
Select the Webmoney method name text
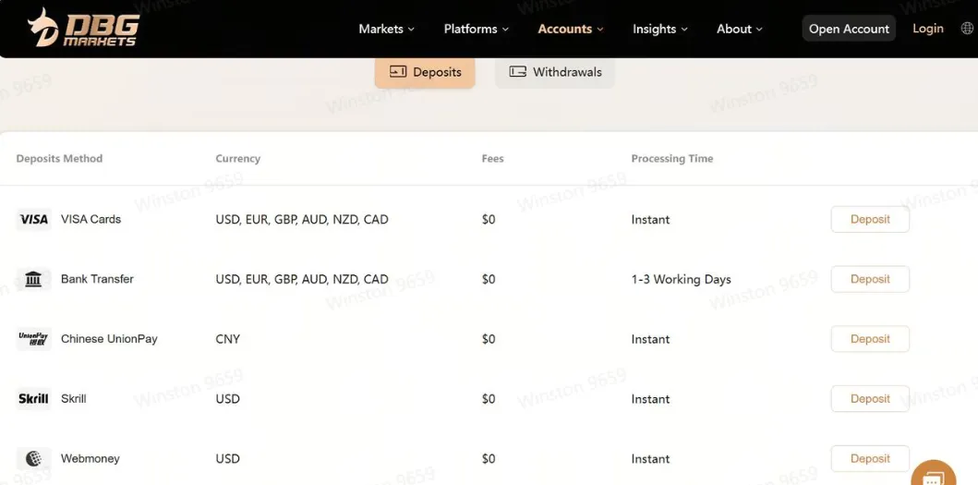(x=91, y=459)
